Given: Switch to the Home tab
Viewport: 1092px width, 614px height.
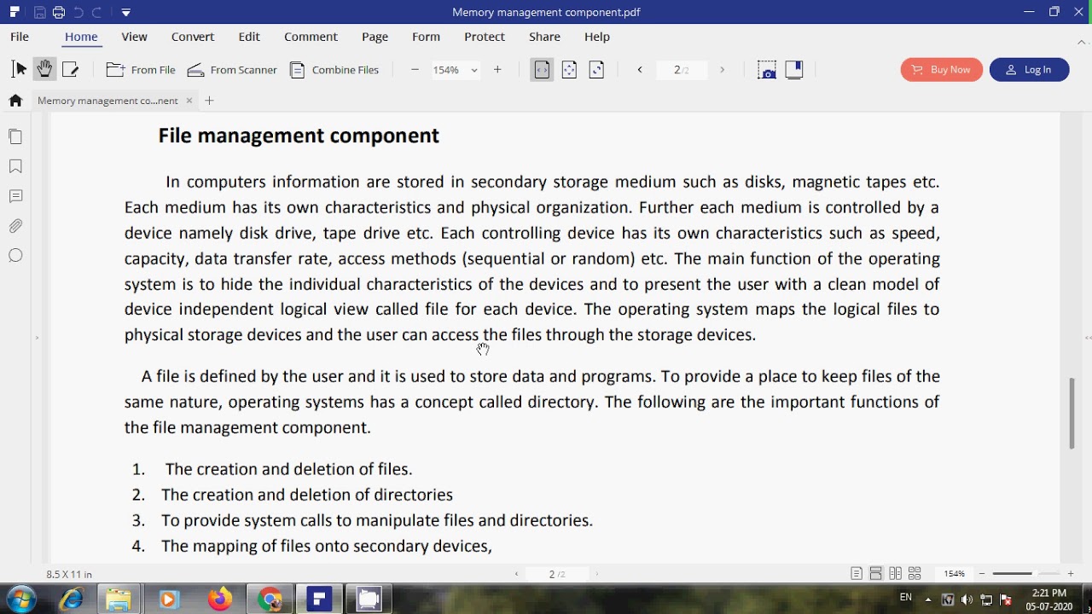Looking at the screenshot, I should tap(81, 37).
